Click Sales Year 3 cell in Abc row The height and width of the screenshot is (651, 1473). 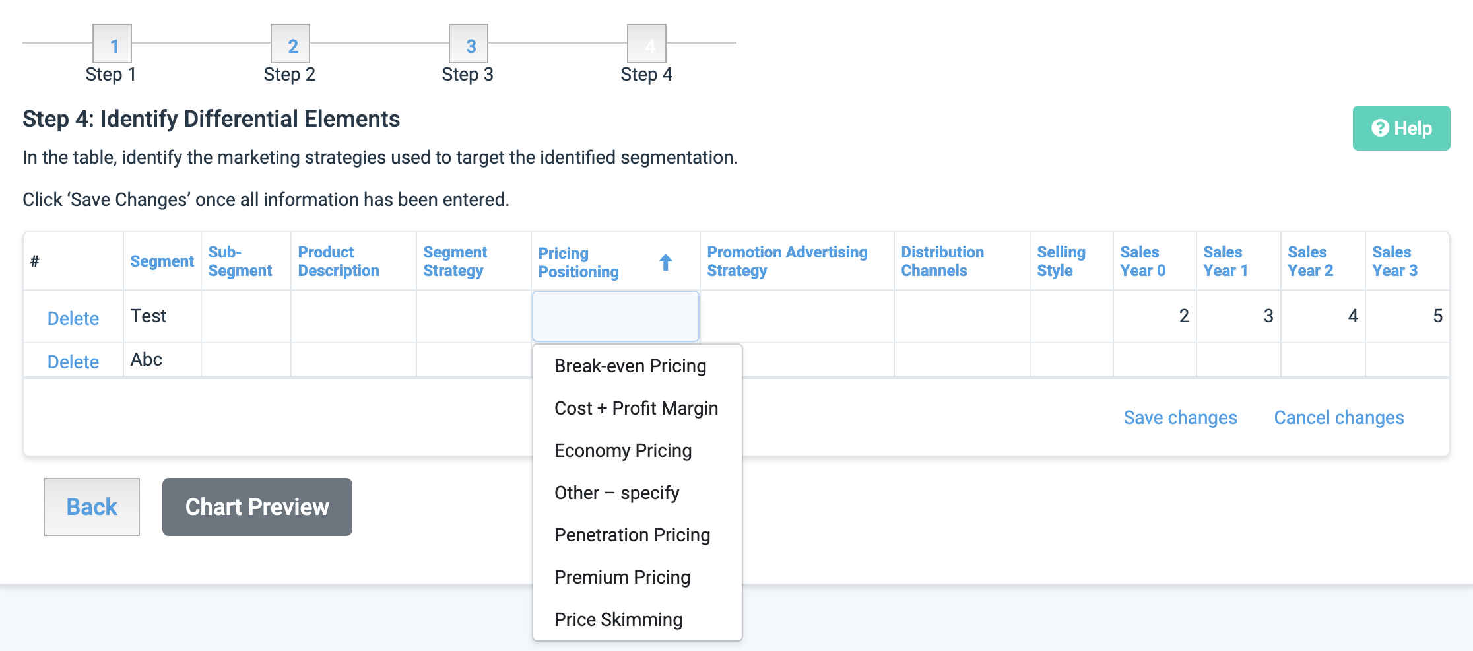point(1408,360)
